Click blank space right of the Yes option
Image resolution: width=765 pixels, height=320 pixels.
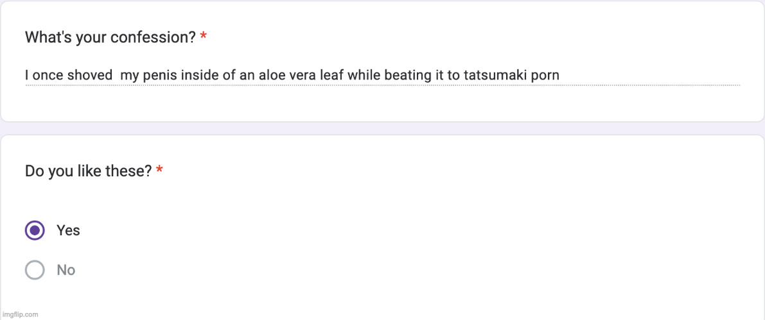pos(385,230)
